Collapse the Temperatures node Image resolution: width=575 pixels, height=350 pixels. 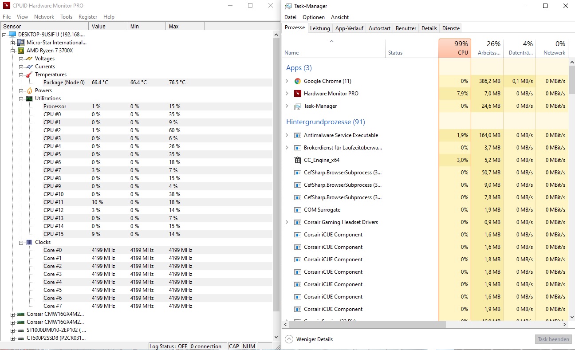click(21, 75)
